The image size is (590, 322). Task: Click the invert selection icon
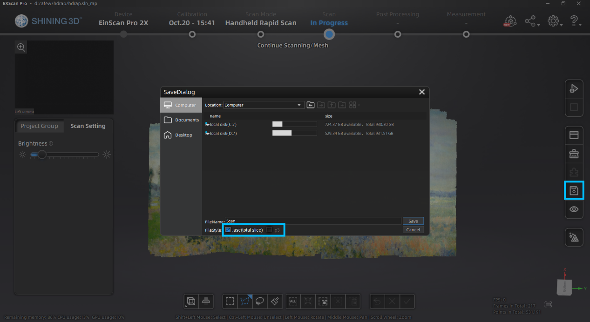pos(323,301)
